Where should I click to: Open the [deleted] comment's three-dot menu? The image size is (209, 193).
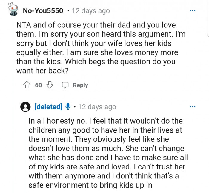tap(193, 107)
